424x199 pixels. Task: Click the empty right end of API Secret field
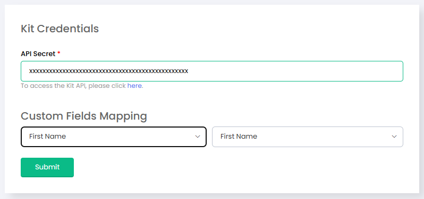(295, 71)
